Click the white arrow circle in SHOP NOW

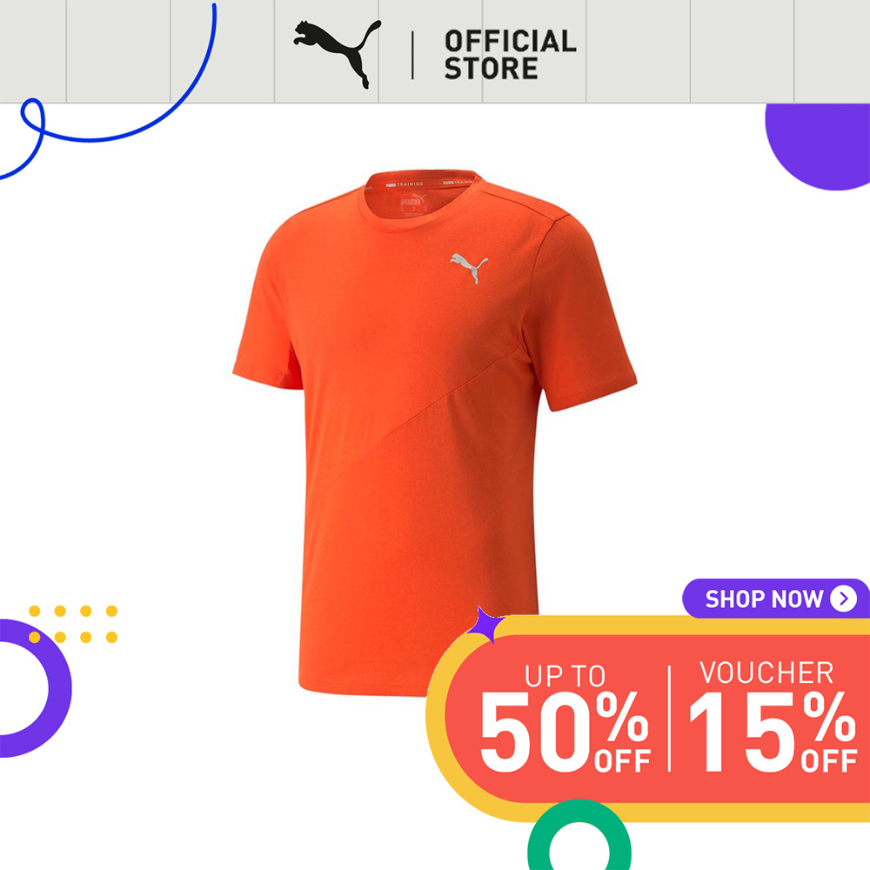843,599
